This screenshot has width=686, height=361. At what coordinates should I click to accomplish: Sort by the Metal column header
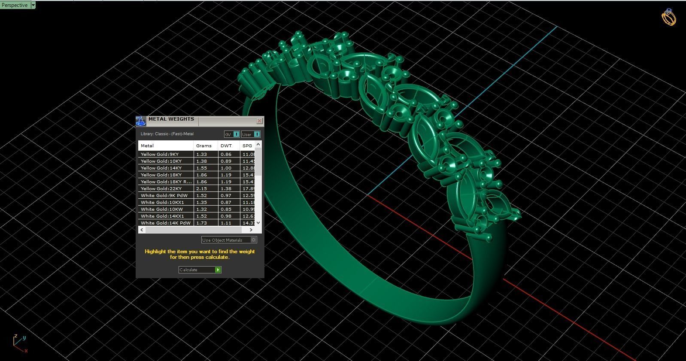coord(166,146)
